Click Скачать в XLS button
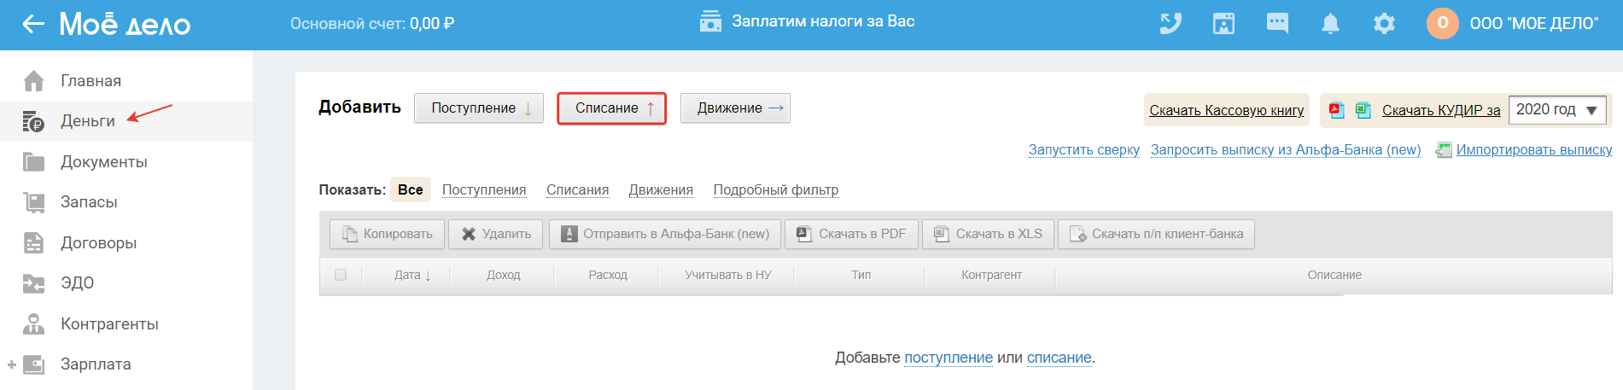1623x390 pixels. [989, 234]
